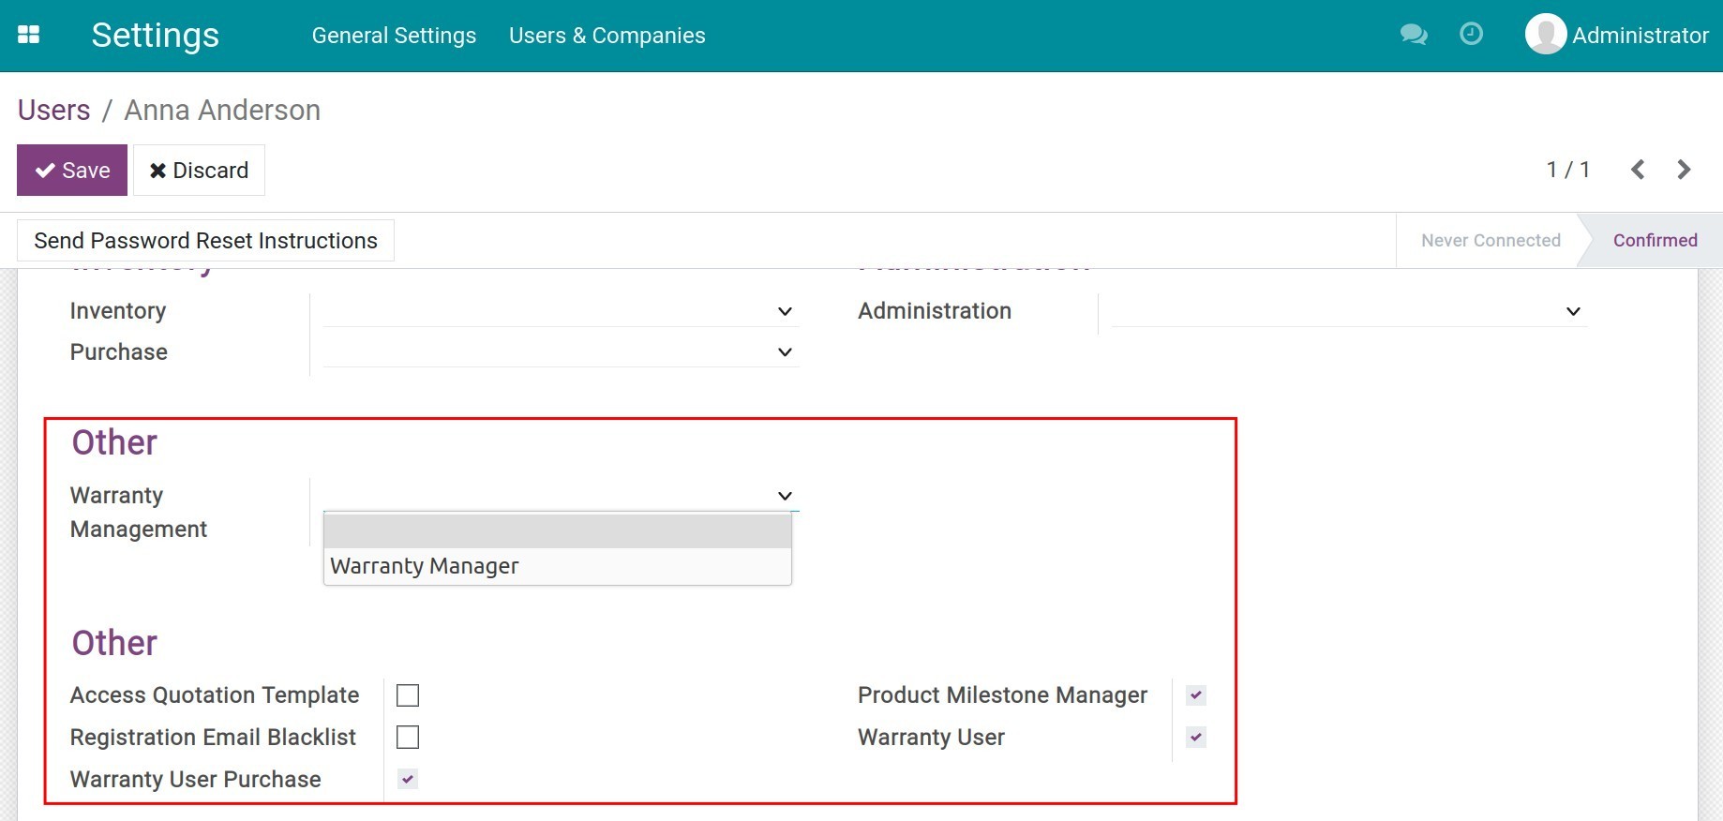Open the Administration rights dropdown
The image size is (1723, 821).
(1348, 311)
